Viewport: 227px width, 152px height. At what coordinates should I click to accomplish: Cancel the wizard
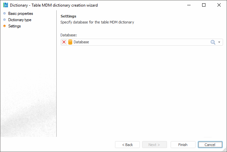tap(210, 145)
